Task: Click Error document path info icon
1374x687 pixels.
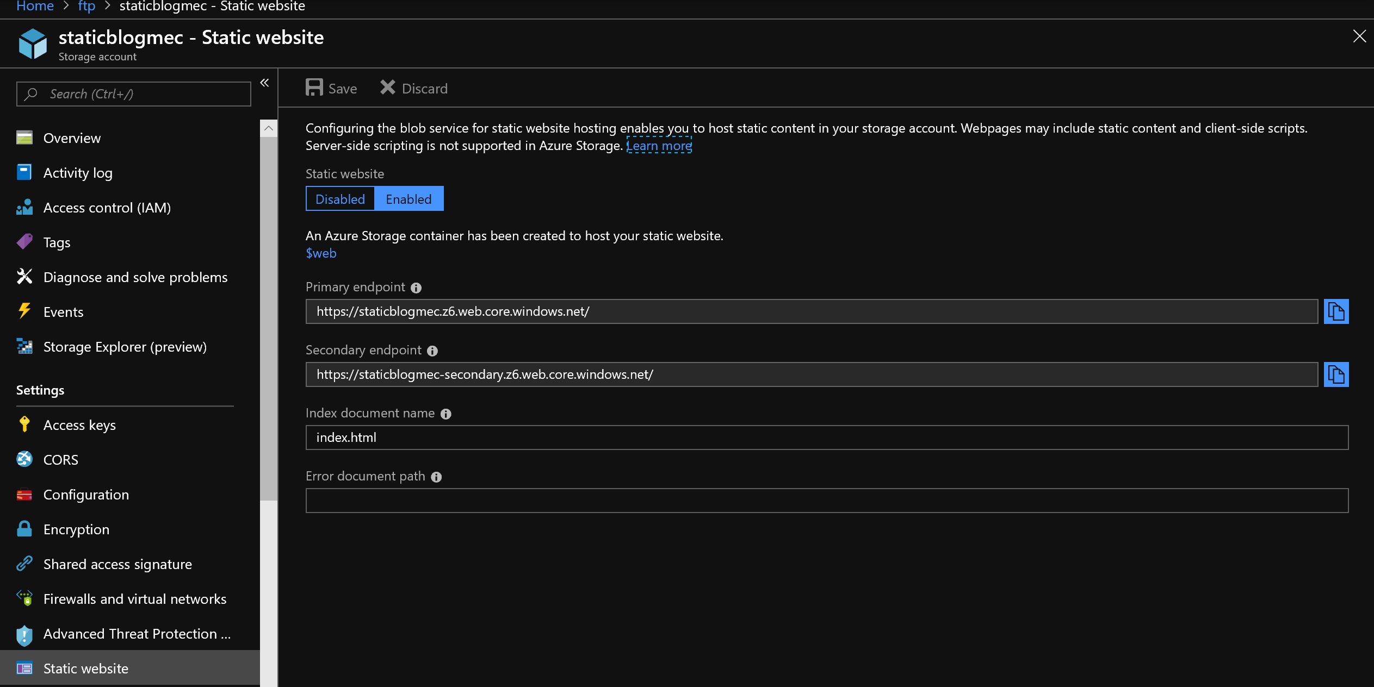Action: click(436, 477)
